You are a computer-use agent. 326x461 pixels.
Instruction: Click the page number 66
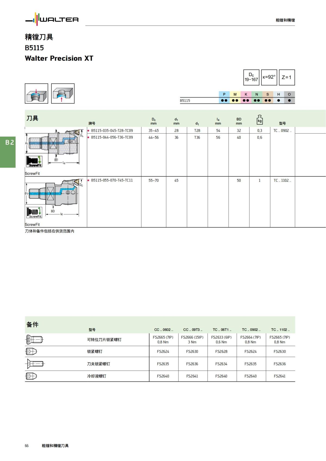[x=27, y=446]
